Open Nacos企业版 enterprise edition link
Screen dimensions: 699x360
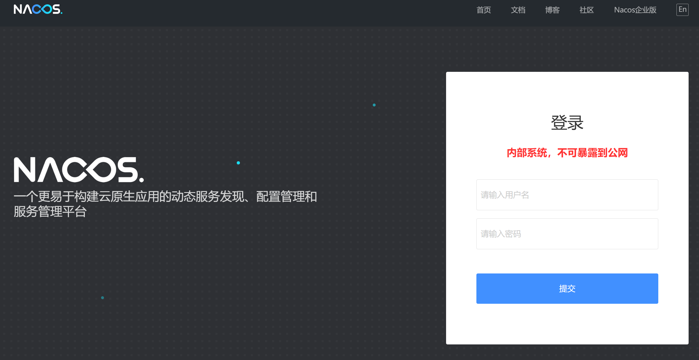pyautogui.click(x=635, y=10)
